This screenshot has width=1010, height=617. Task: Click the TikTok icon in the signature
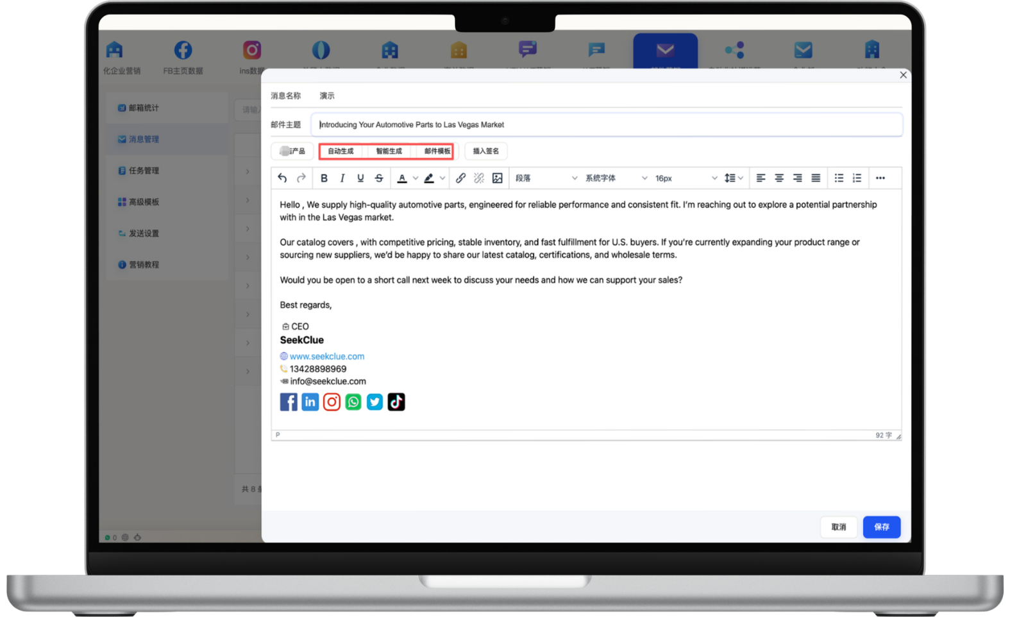[x=396, y=402]
